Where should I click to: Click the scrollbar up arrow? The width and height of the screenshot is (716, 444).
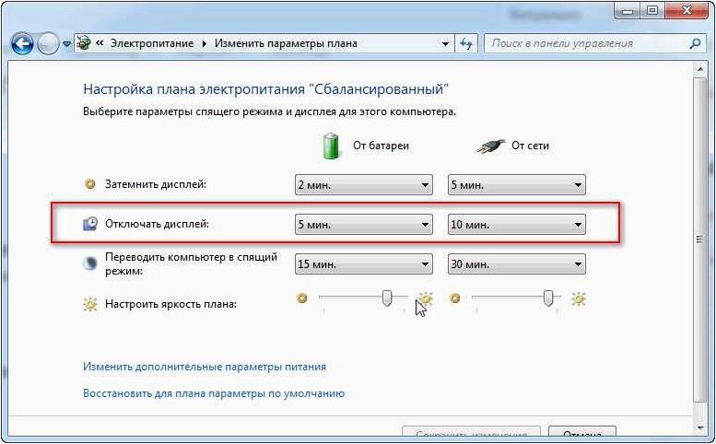700,69
